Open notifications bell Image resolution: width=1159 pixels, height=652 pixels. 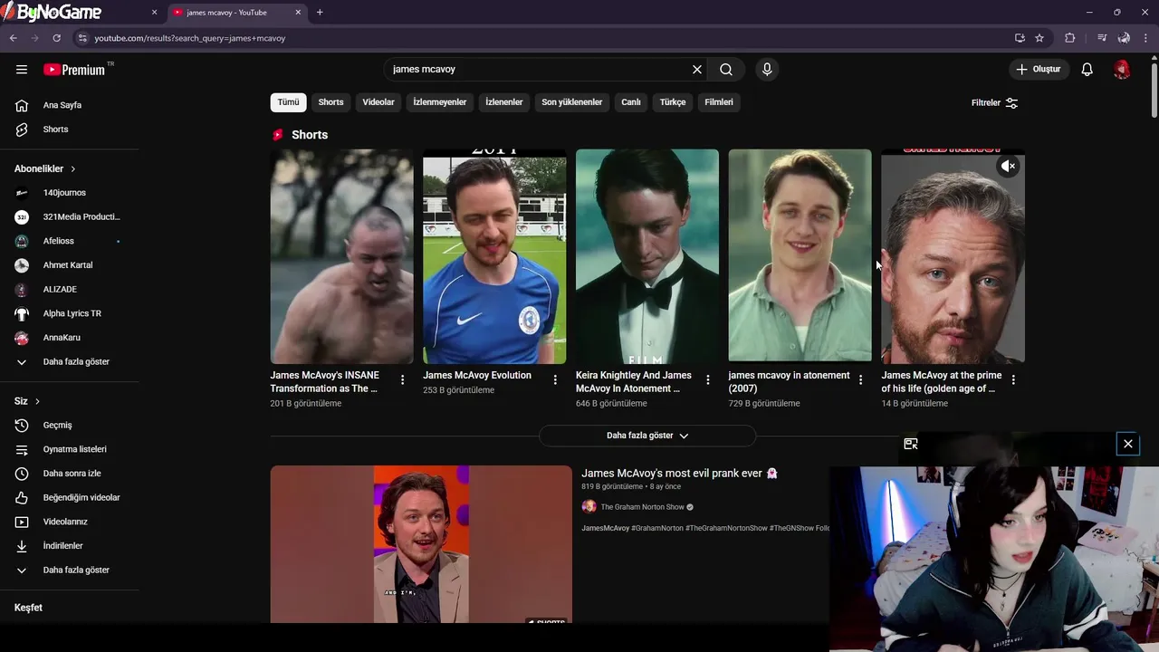pos(1087,70)
